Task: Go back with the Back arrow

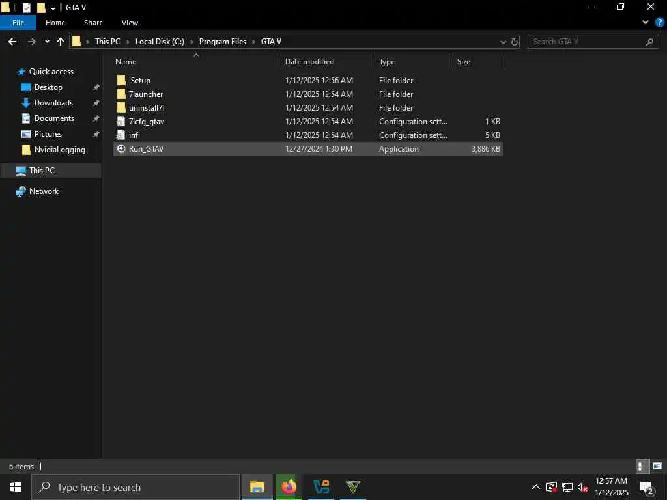Action: tap(12, 42)
